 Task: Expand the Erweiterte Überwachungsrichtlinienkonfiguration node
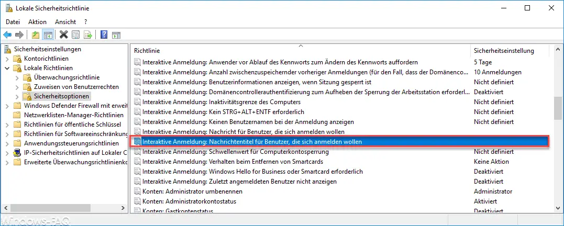click(7, 162)
